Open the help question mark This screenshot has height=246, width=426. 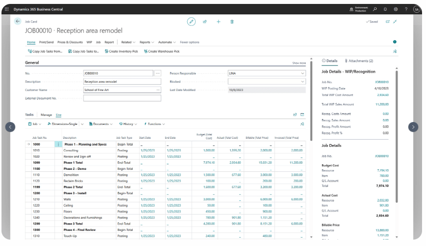pos(406,9)
